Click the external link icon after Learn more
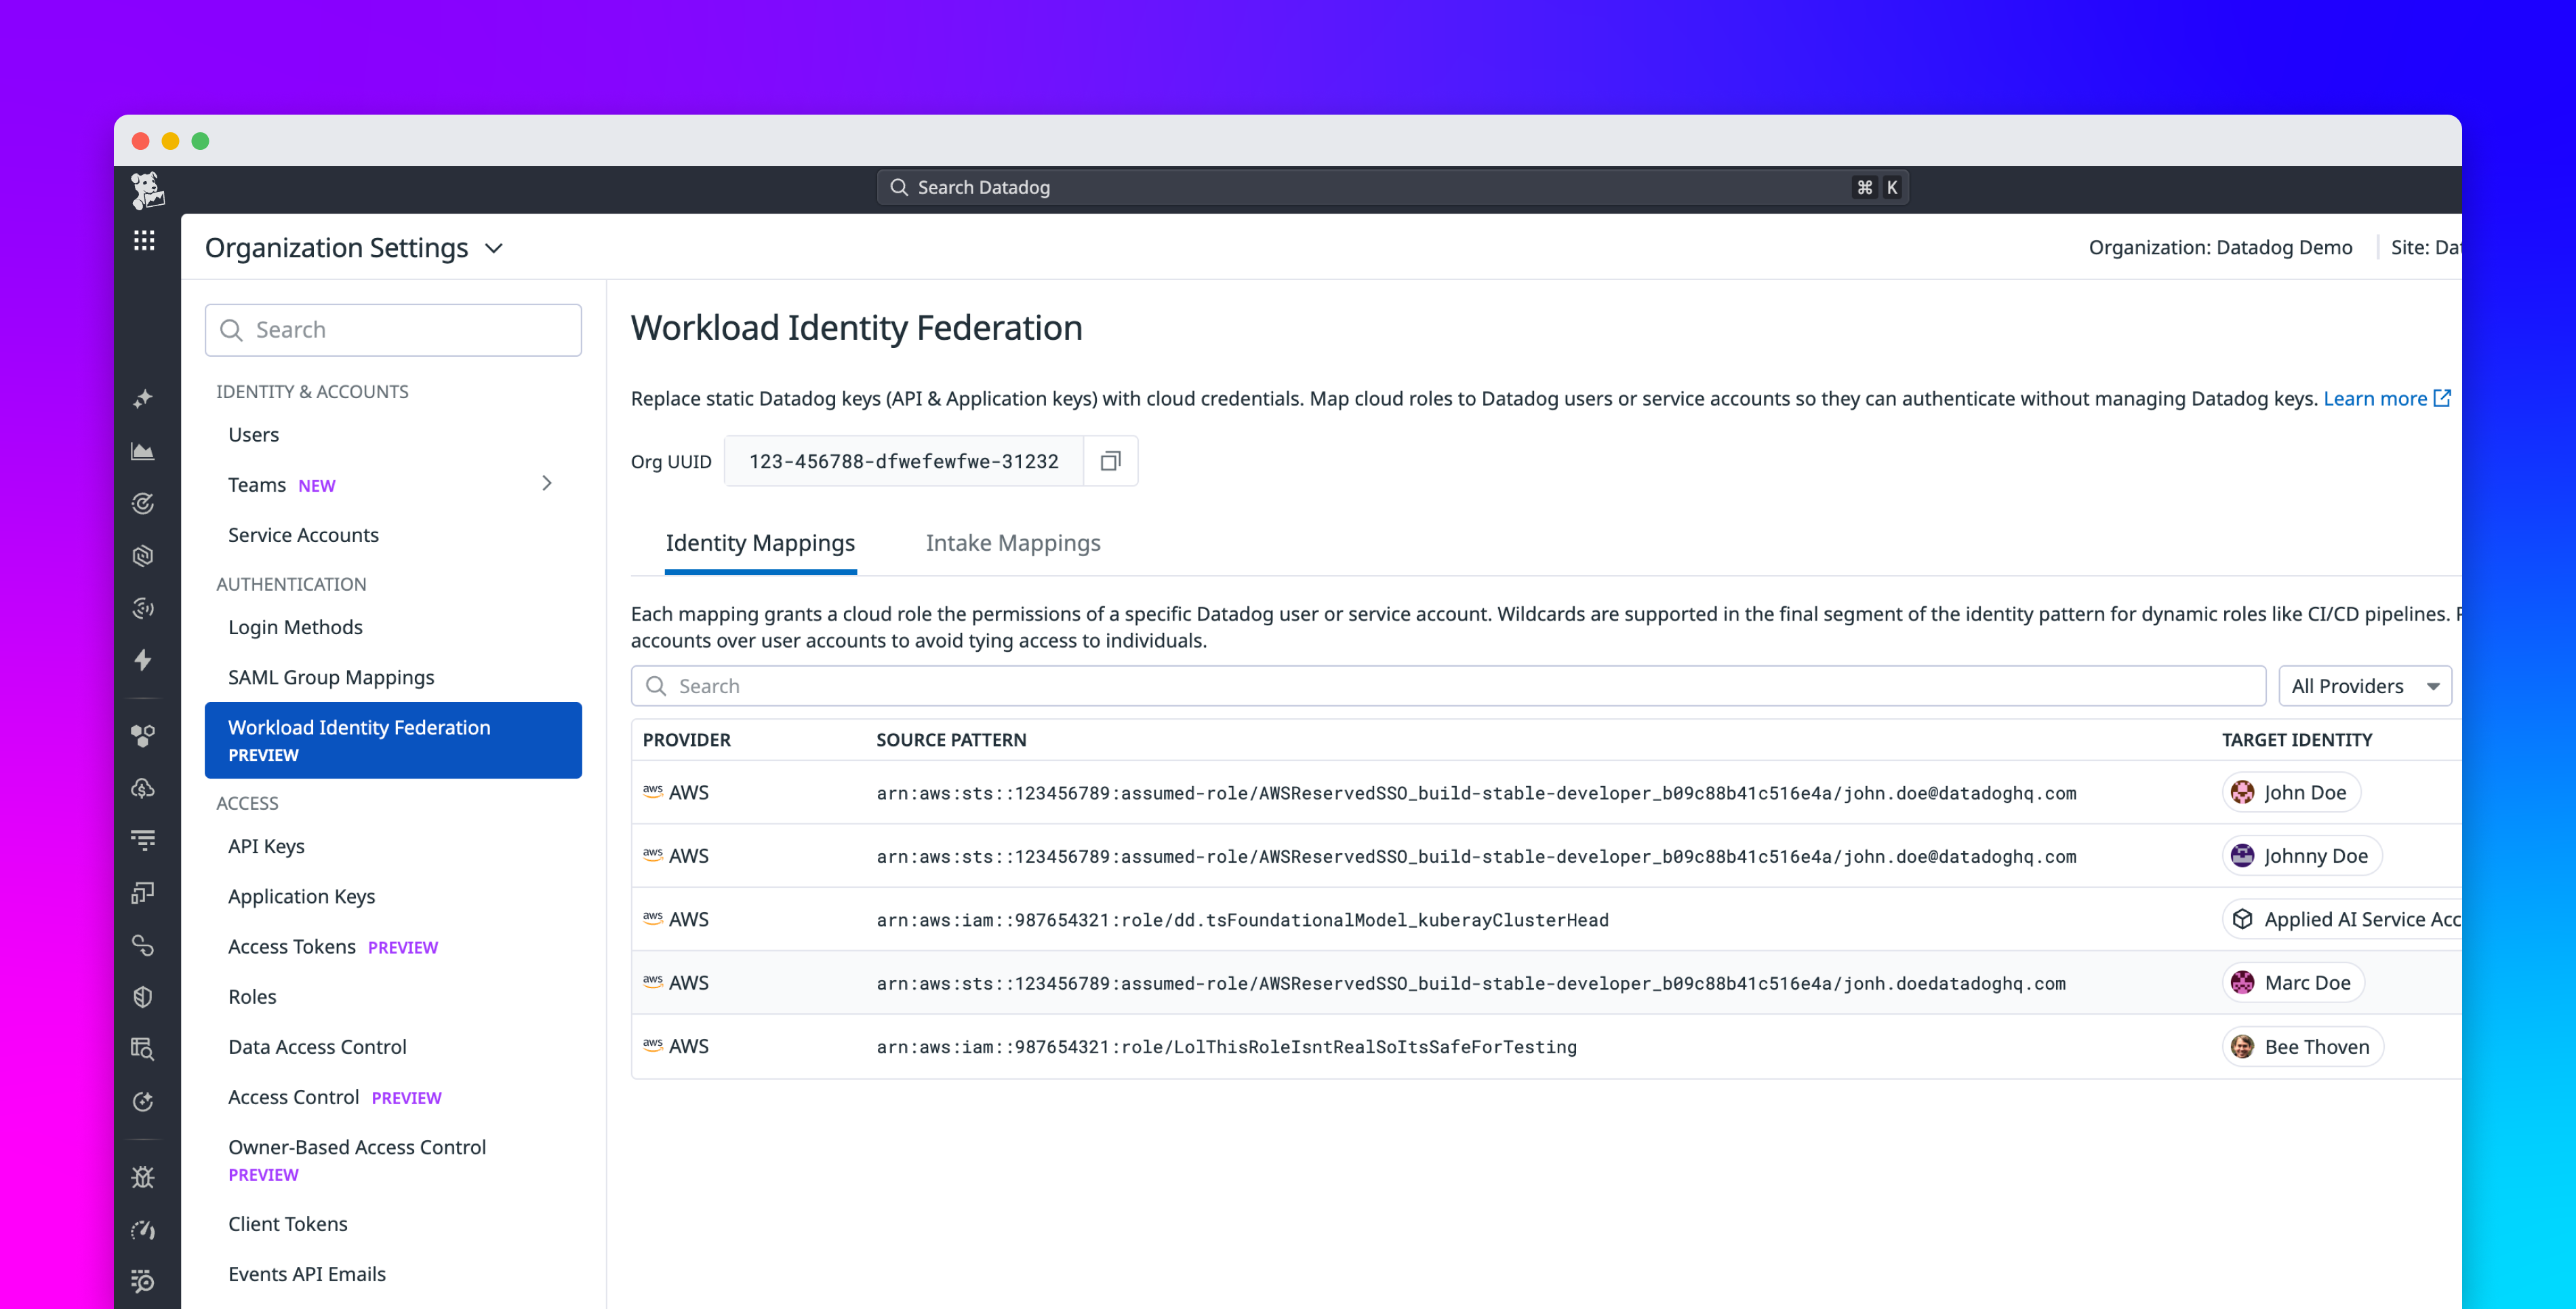This screenshot has width=2576, height=1309. [x=2442, y=398]
